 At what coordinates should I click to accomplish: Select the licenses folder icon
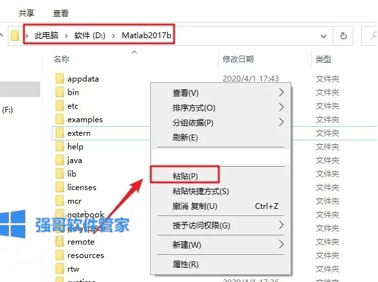(x=60, y=187)
